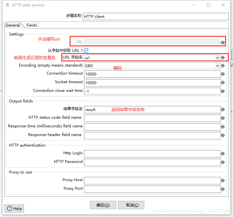Click the 结果字段名 result input field

point(152,110)
